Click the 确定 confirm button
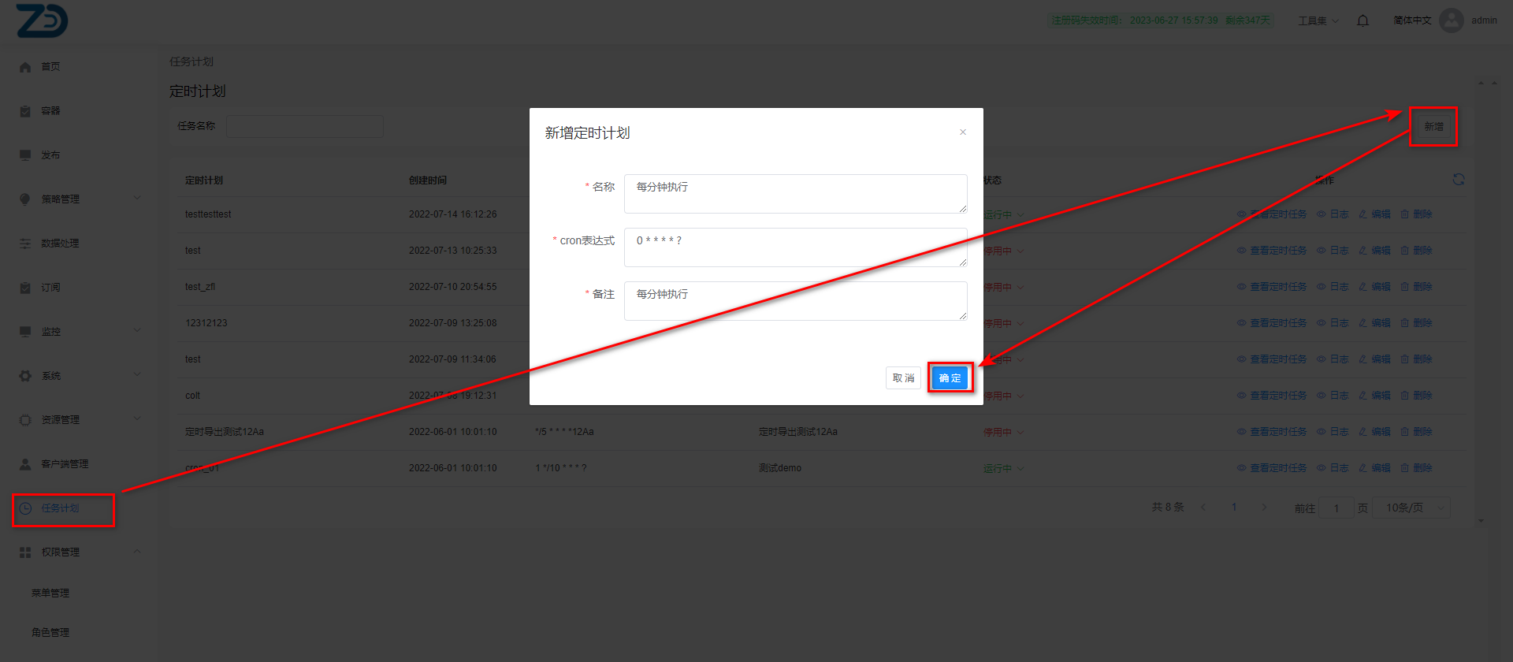 tap(950, 378)
